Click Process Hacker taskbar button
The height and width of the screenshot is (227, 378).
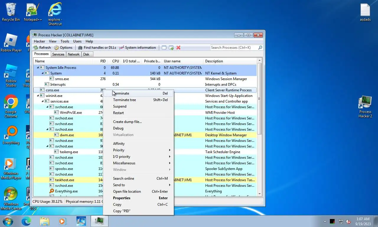[x=99, y=221]
